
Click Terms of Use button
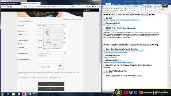point(51,84)
